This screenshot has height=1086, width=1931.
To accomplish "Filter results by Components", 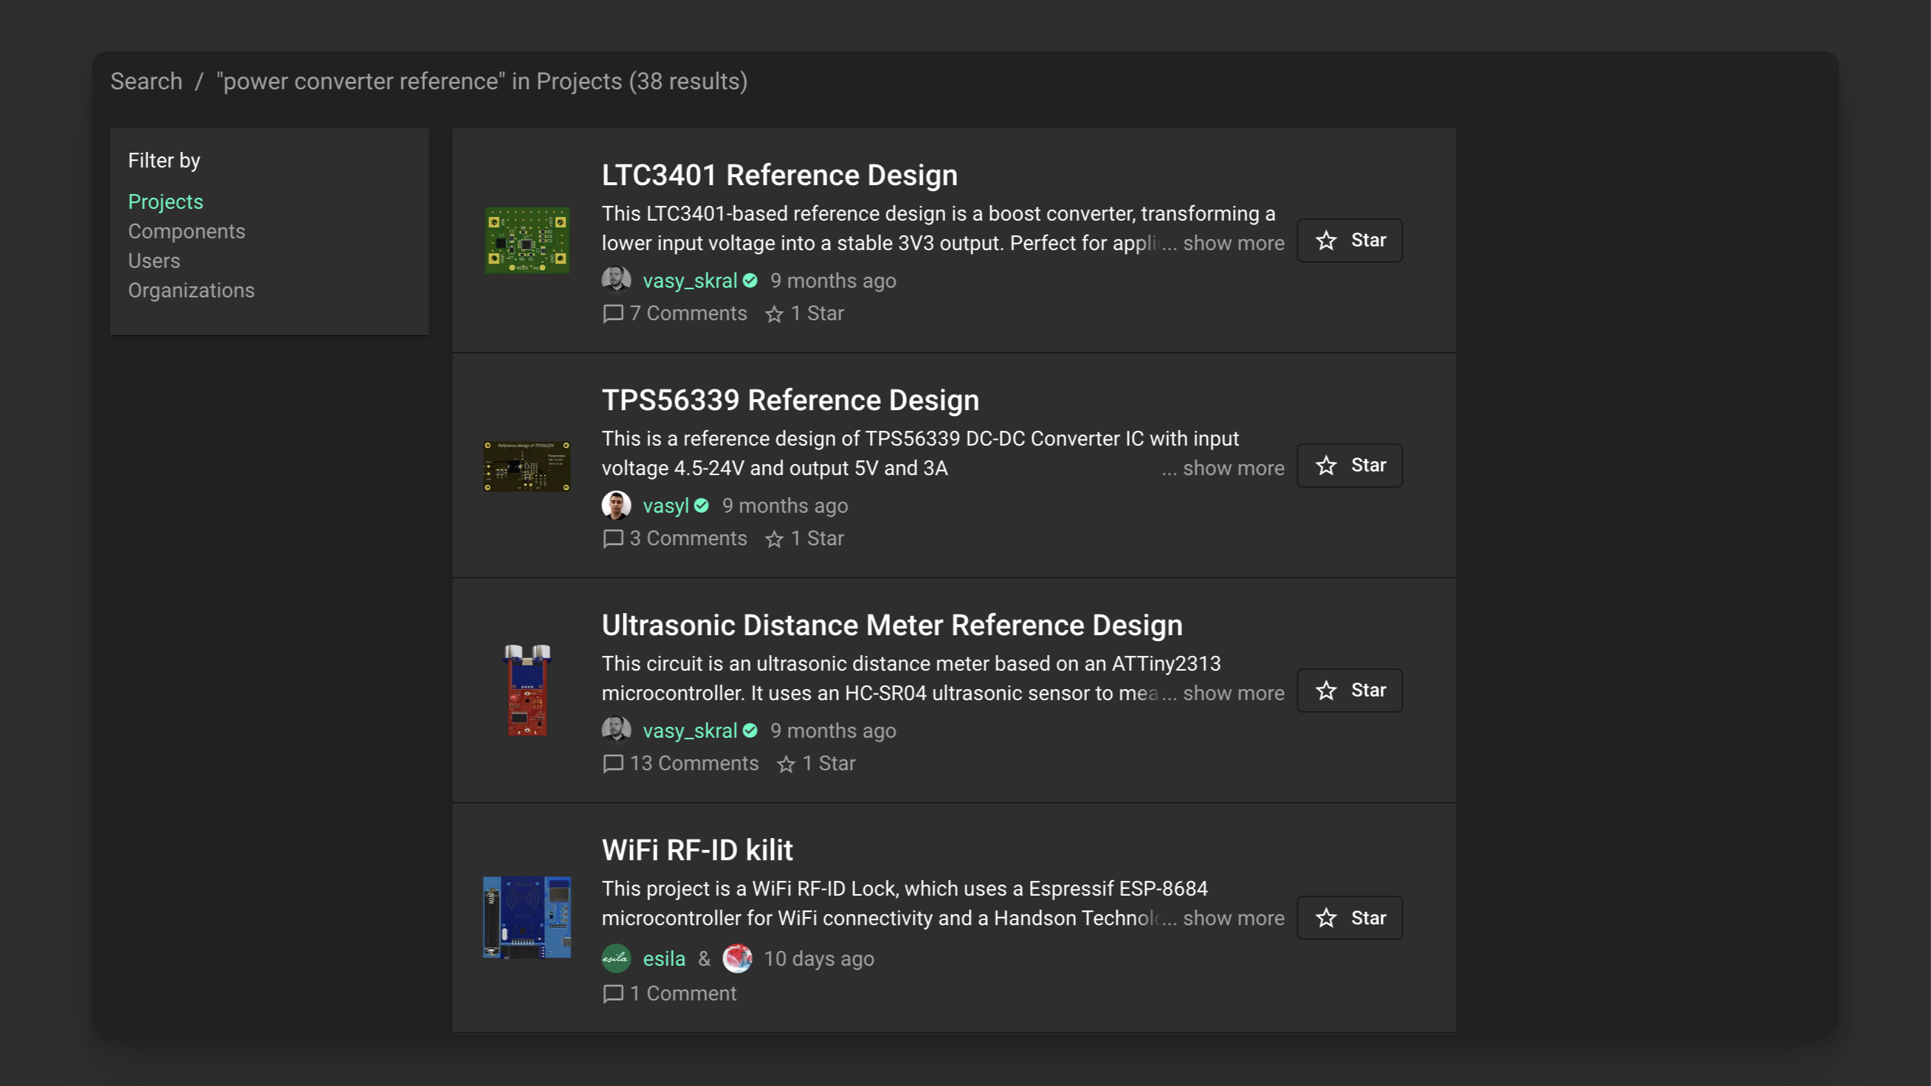I will [187, 231].
